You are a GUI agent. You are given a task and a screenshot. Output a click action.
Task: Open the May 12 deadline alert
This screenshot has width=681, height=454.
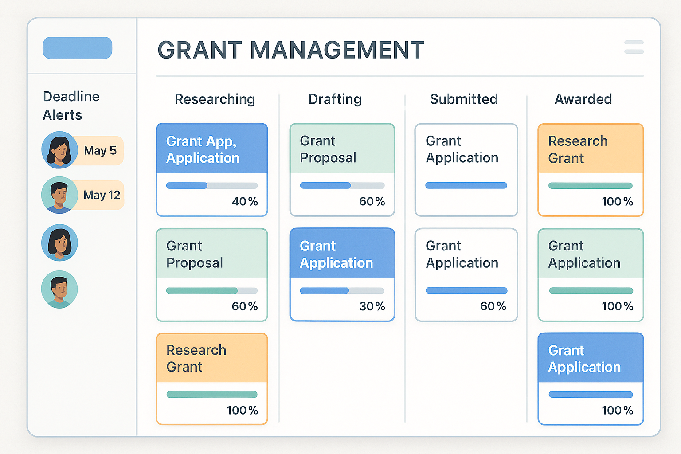(x=102, y=195)
